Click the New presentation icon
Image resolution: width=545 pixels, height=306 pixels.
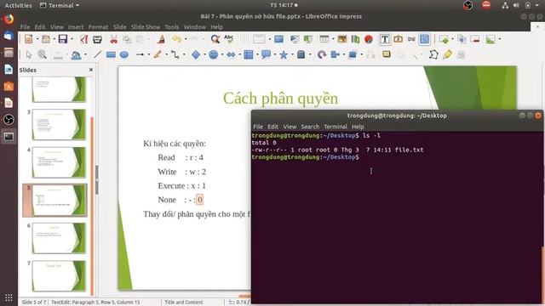point(28,39)
